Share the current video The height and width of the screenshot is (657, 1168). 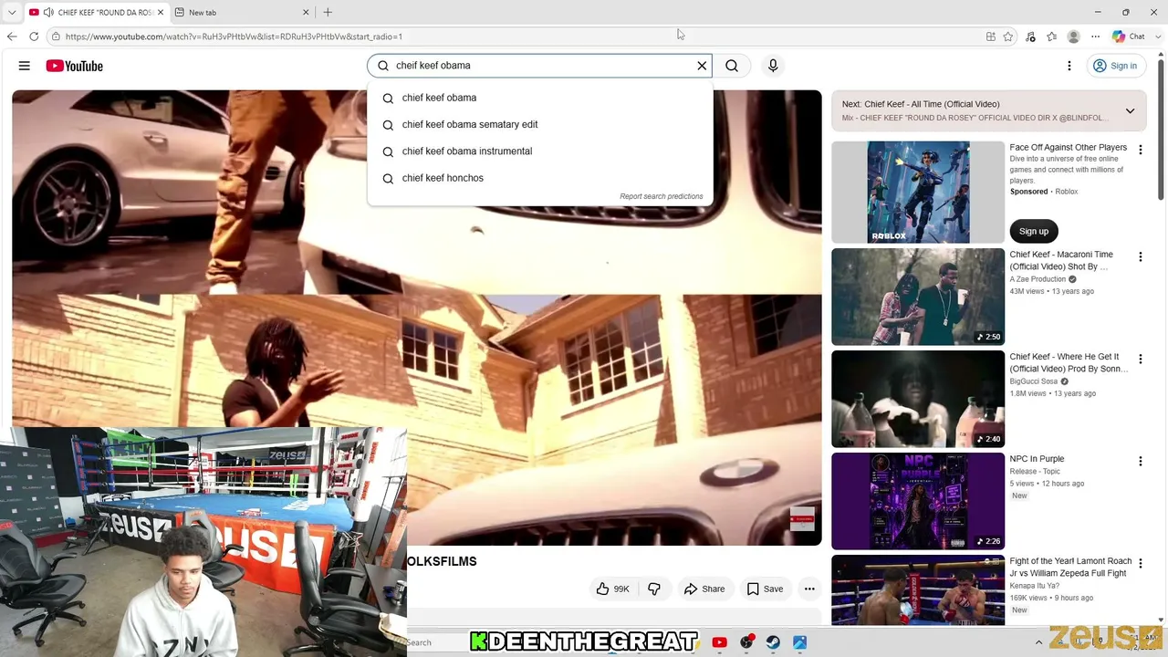pos(704,589)
